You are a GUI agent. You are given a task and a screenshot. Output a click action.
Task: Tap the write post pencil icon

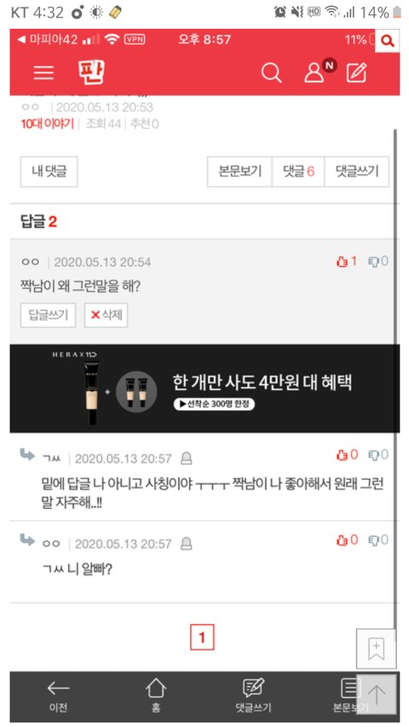point(357,72)
